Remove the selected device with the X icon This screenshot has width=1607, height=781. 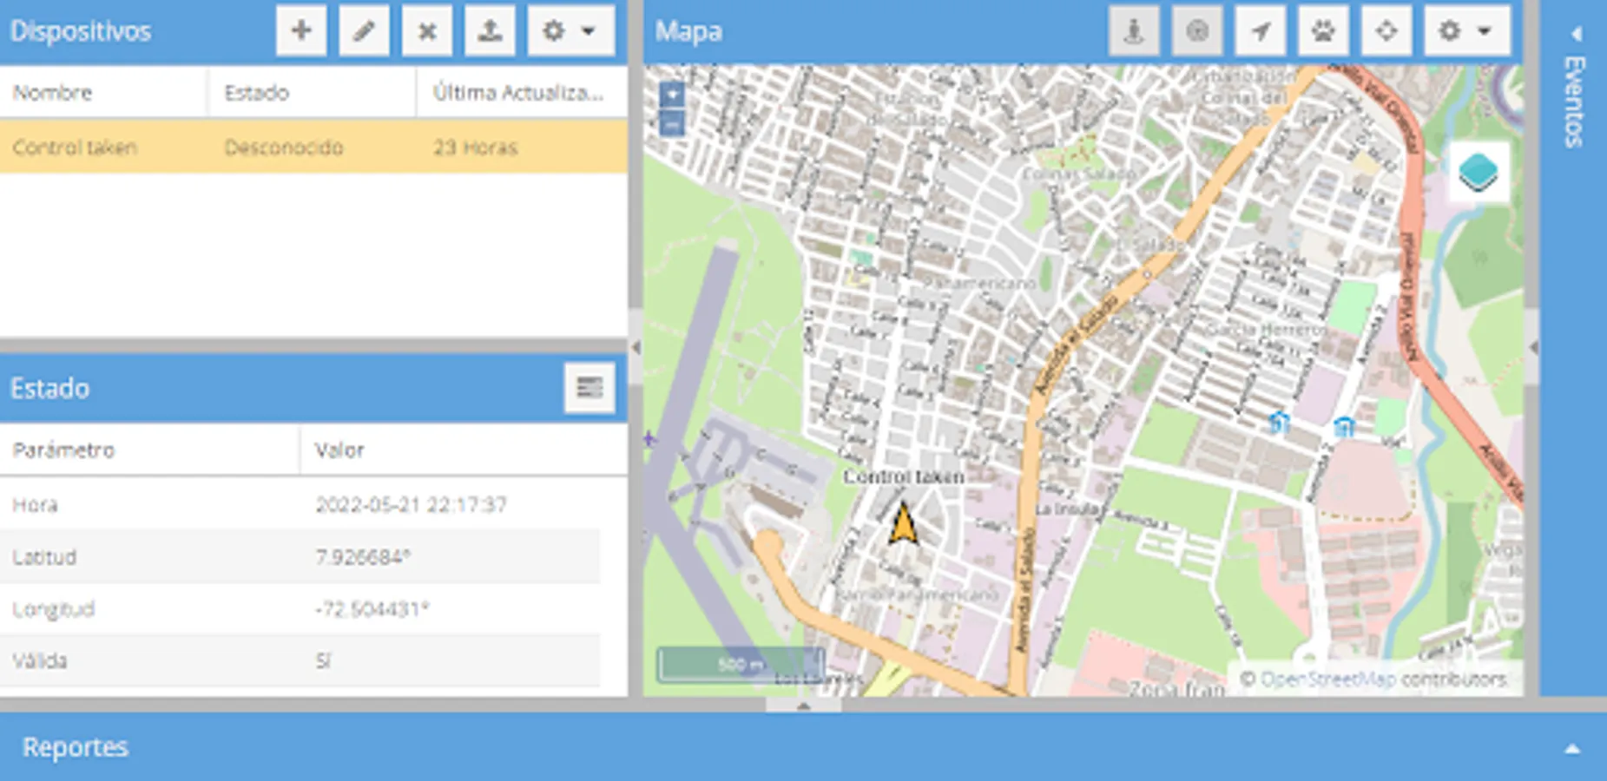pyautogui.click(x=426, y=30)
